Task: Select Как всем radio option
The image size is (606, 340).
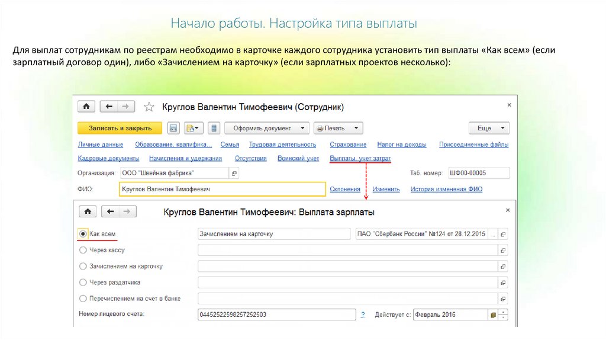Action: pyautogui.click(x=83, y=234)
